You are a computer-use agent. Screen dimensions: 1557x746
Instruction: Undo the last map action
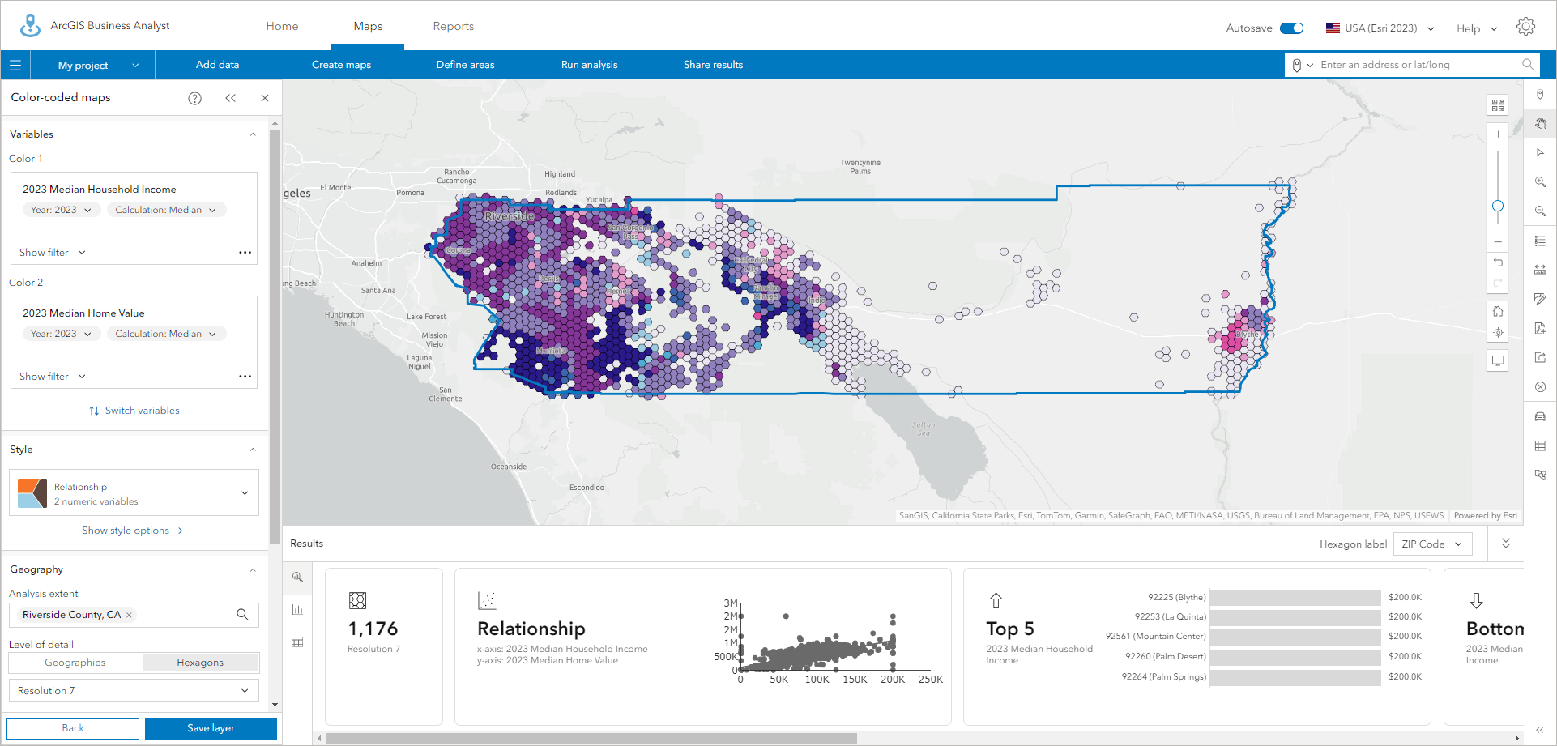[x=1498, y=262]
